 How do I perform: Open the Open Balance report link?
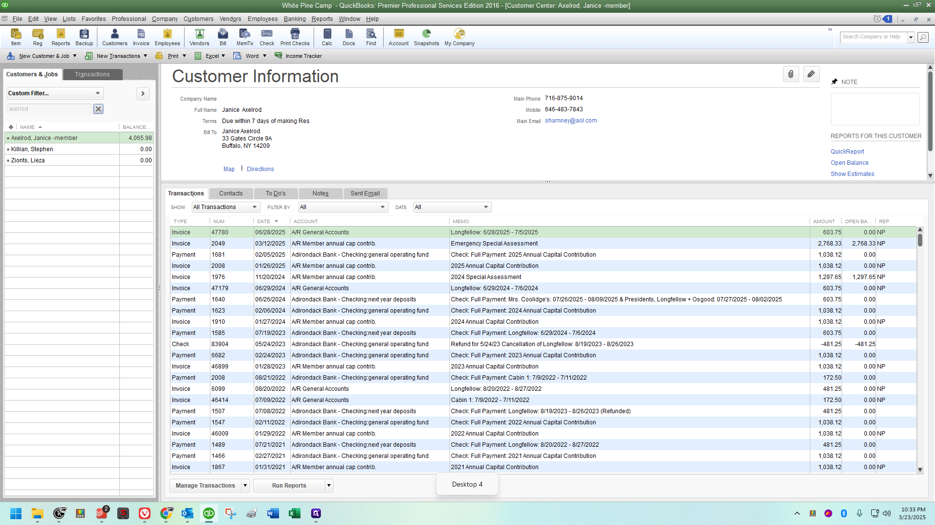[x=850, y=163]
